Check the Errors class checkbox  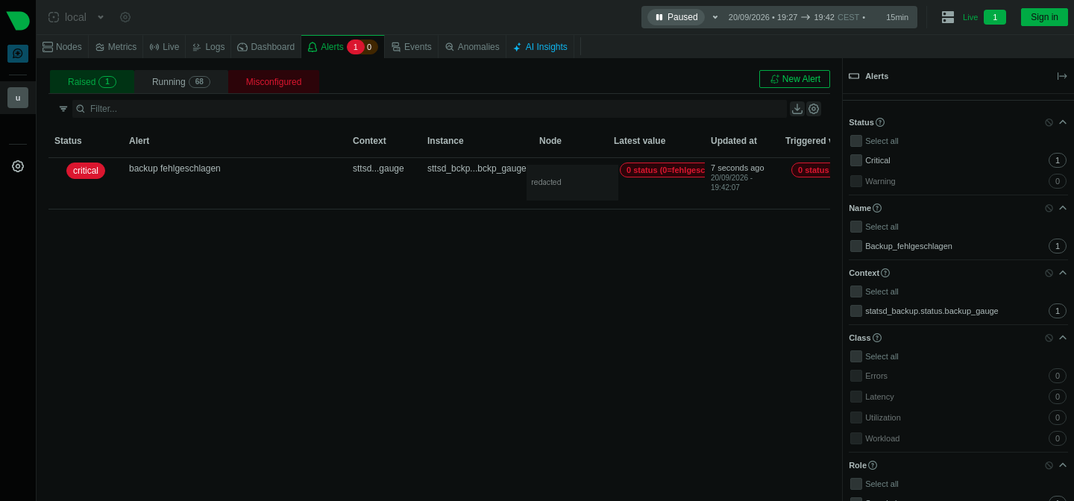click(856, 376)
